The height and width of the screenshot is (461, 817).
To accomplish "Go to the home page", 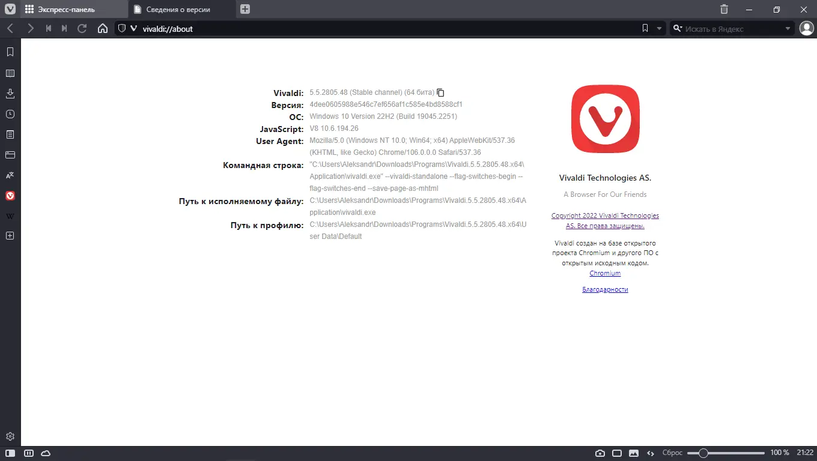I will pyautogui.click(x=103, y=28).
